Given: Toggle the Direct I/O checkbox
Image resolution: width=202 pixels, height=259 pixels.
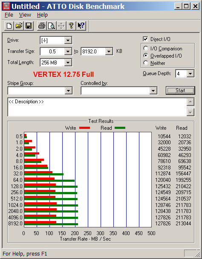Looking at the screenshot, I should coord(145,39).
